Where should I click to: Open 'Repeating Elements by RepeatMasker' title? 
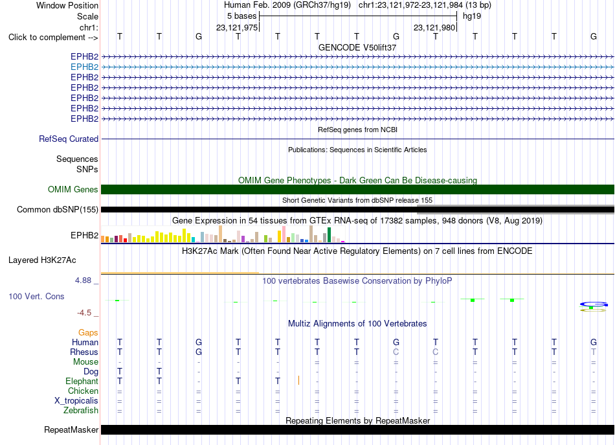[357, 420]
